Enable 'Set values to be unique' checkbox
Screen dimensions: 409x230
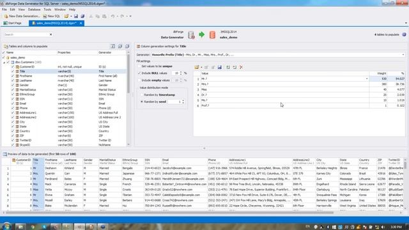(139, 66)
